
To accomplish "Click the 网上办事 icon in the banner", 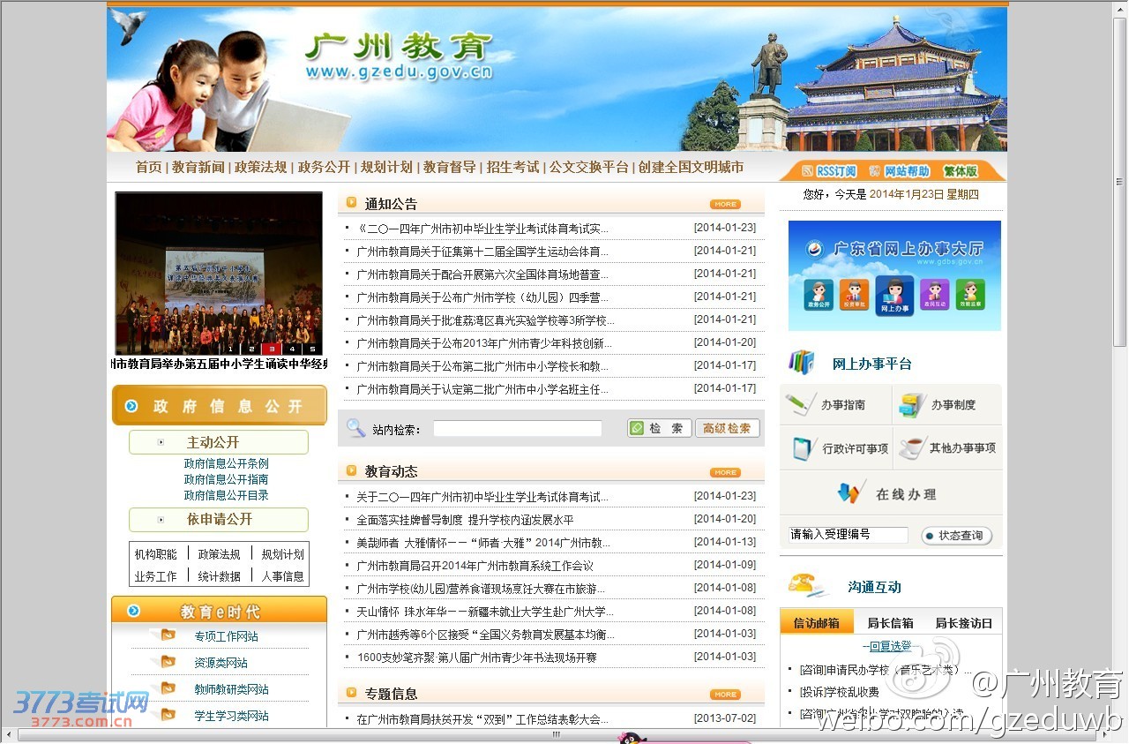I will click(894, 296).
